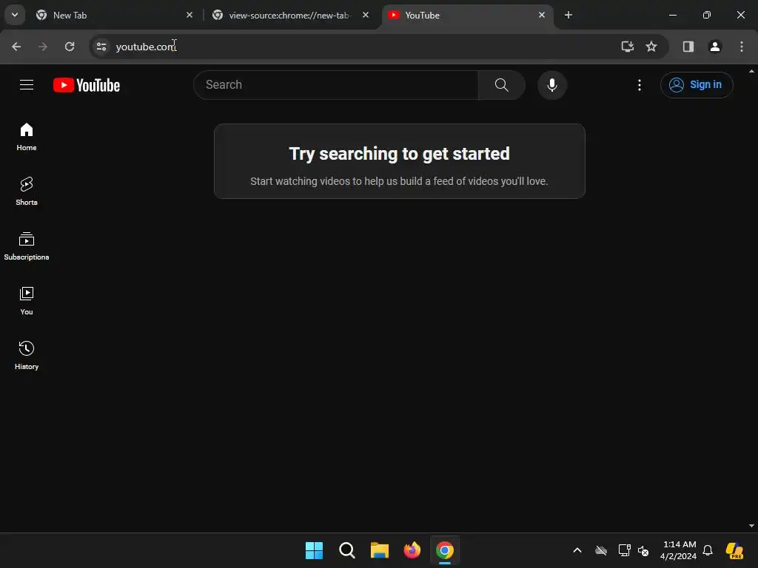Open Chrome profile icon
758x568 pixels.
[x=714, y=47]
